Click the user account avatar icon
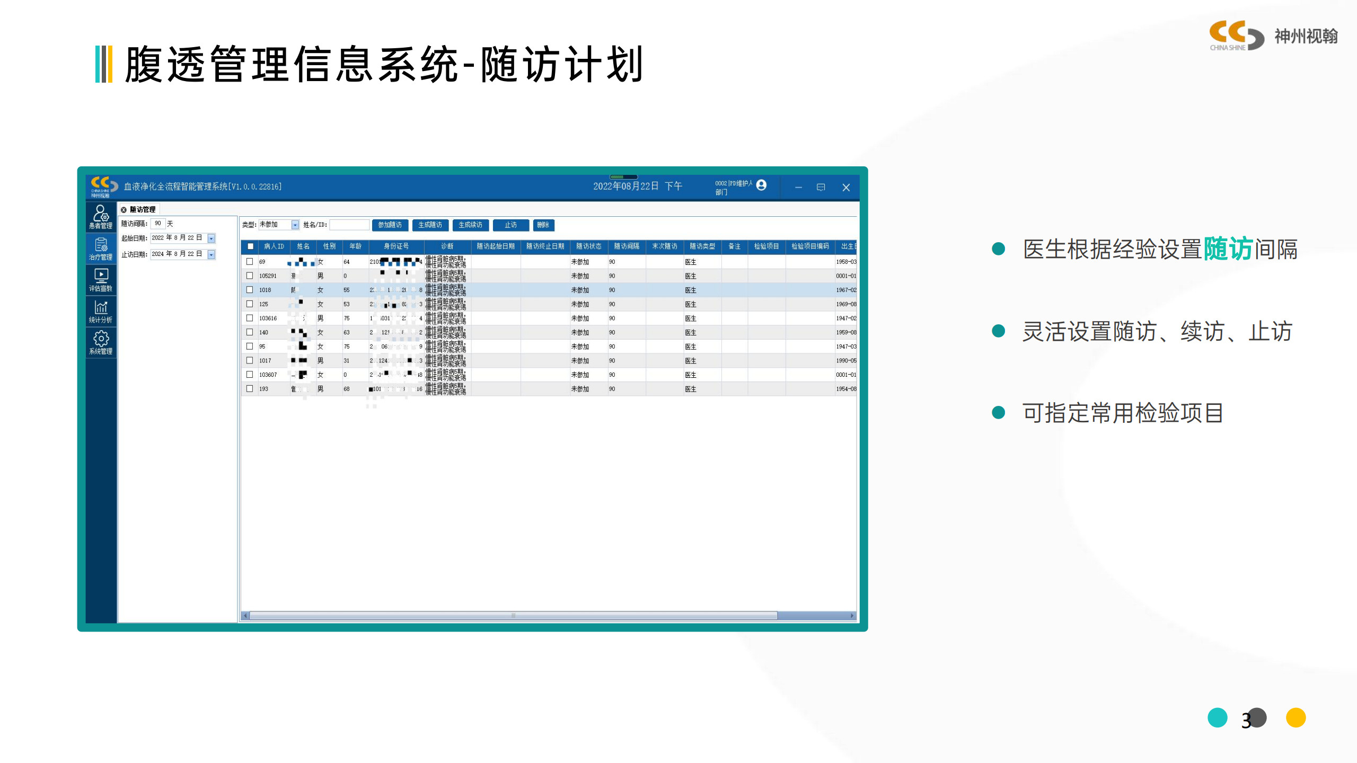 pyautogui.click(x=761, y=185)
